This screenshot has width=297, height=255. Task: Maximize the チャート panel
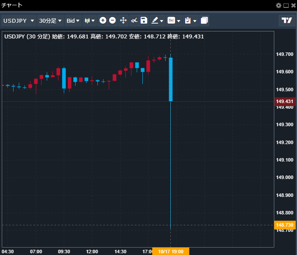point(286,6)
